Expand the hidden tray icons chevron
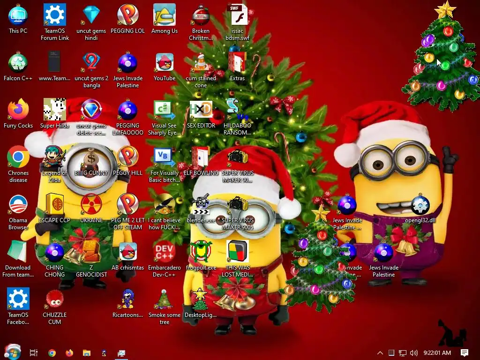Viewport: 480px width, 360px height. (380, 352)
